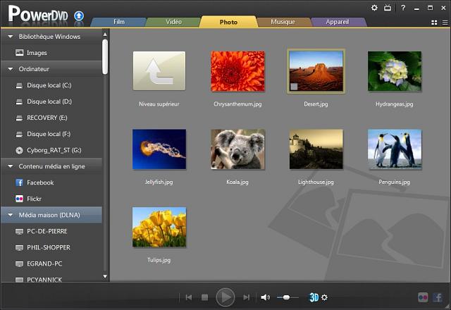The width and height of the screenshot is (451, 310).
Task: Collapse Média maison (DLNA) section
Action: click(x=10, y=215)
